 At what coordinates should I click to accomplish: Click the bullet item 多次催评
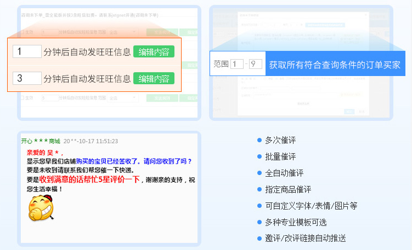tap(280, 140)
